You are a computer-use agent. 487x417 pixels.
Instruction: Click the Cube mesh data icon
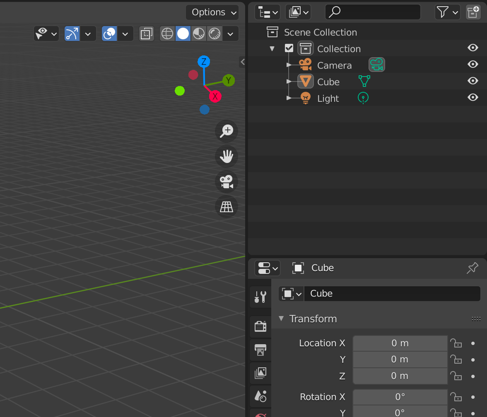click(364, 81)
